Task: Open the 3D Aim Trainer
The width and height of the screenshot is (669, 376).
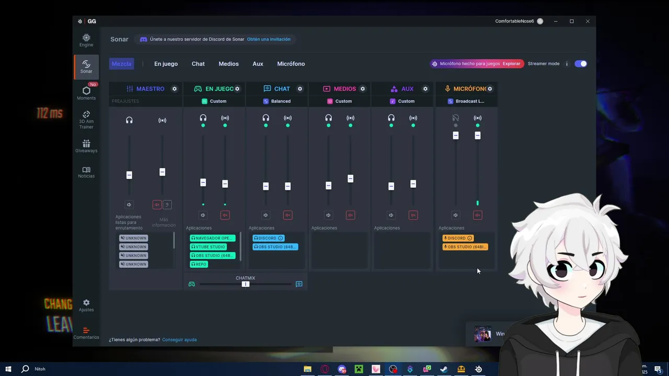Action: pyautogui.click(x=86, y=120)
